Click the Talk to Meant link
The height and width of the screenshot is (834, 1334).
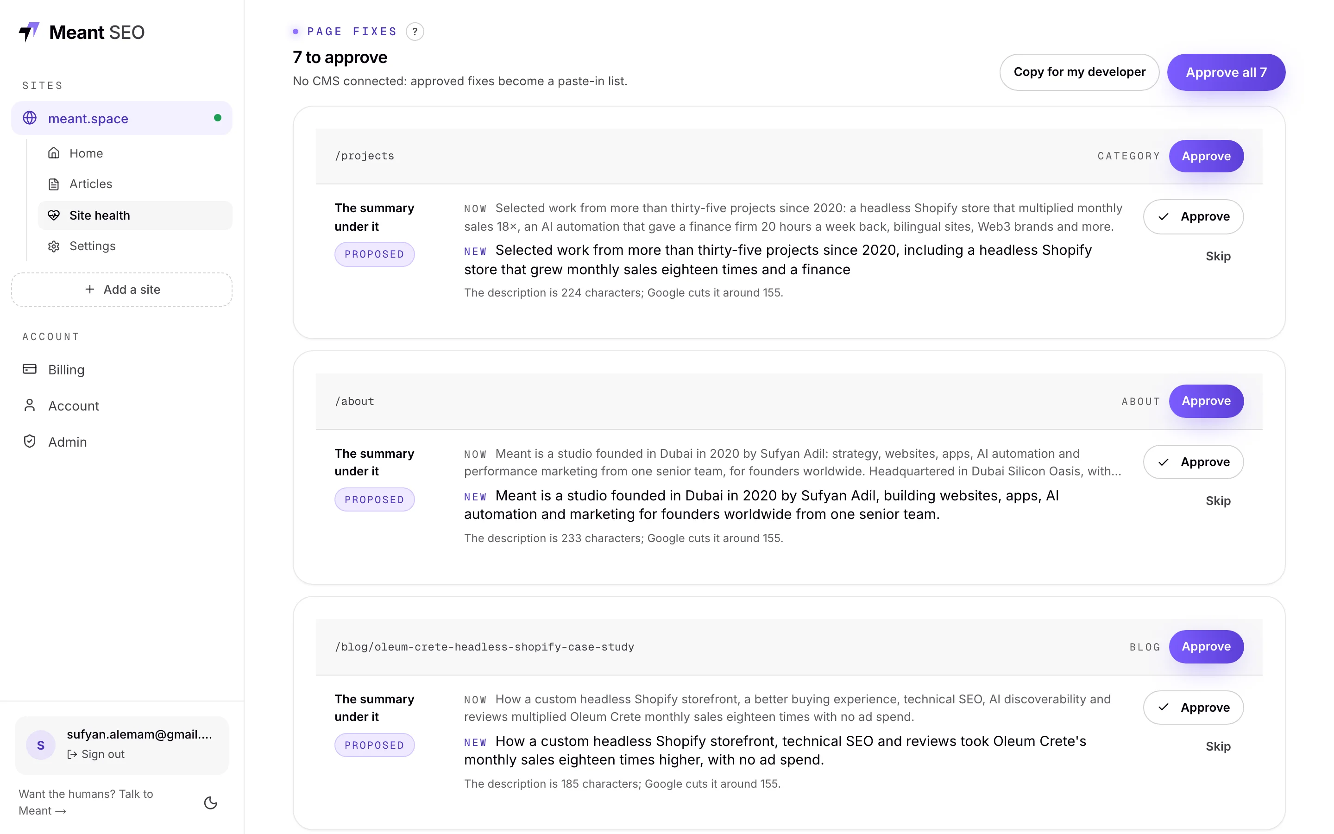[86, 802]
